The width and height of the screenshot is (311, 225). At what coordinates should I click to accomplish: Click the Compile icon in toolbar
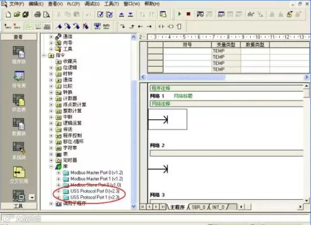(x=100, y=14)
